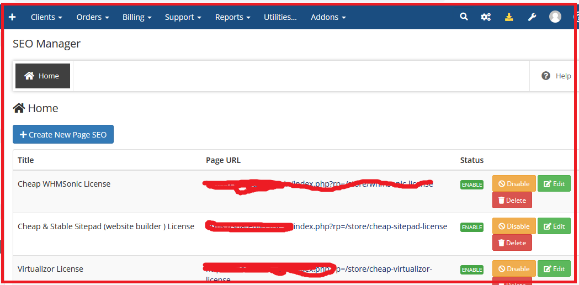Disable the Cheap WHMSonic License entry
The image size is (579, 285).
513,184
